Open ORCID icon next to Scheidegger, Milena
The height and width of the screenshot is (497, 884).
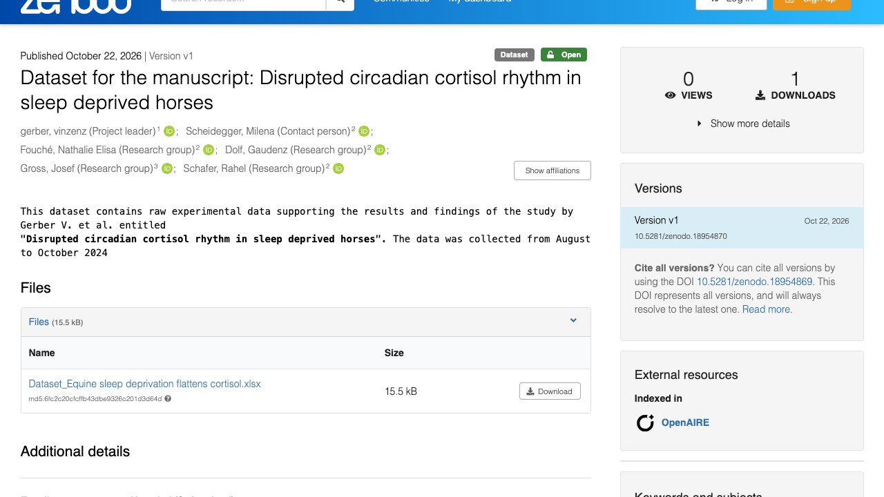click(364, 131)
